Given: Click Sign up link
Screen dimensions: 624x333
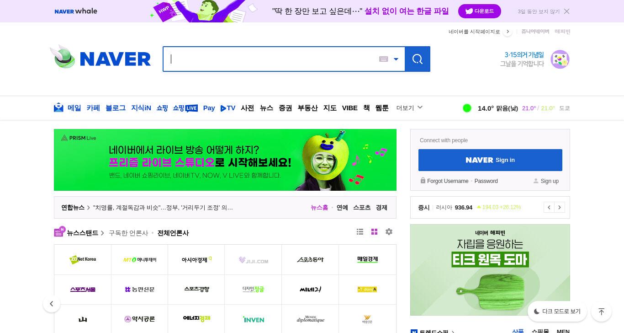Looking at the screenshot, I should (550, 181).
